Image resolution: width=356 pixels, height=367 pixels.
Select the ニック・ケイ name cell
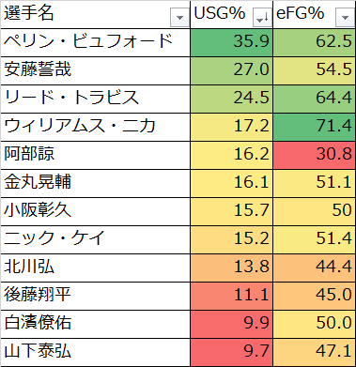(95, 239)
